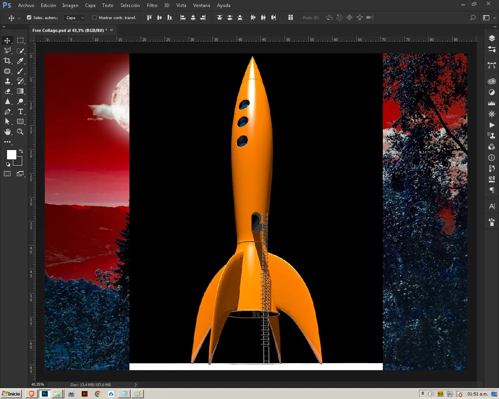
Task: Open After Effects from the taskbar
Action: pos(71,394)
